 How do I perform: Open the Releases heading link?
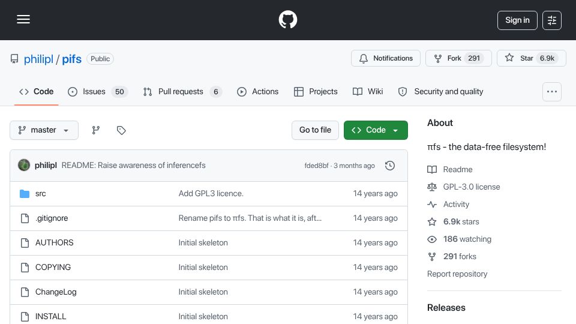[446, 308]
